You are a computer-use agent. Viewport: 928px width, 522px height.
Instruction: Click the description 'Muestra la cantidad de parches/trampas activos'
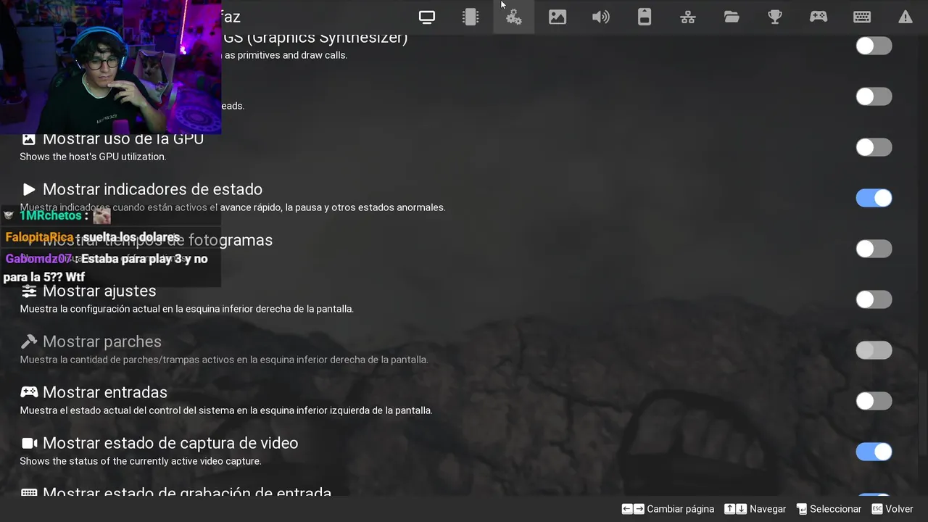[x=224, y=360]
